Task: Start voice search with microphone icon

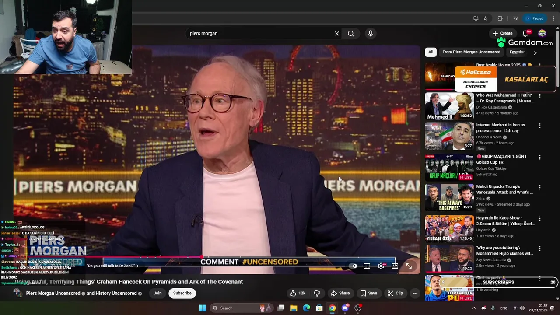Action: point(371,34)
